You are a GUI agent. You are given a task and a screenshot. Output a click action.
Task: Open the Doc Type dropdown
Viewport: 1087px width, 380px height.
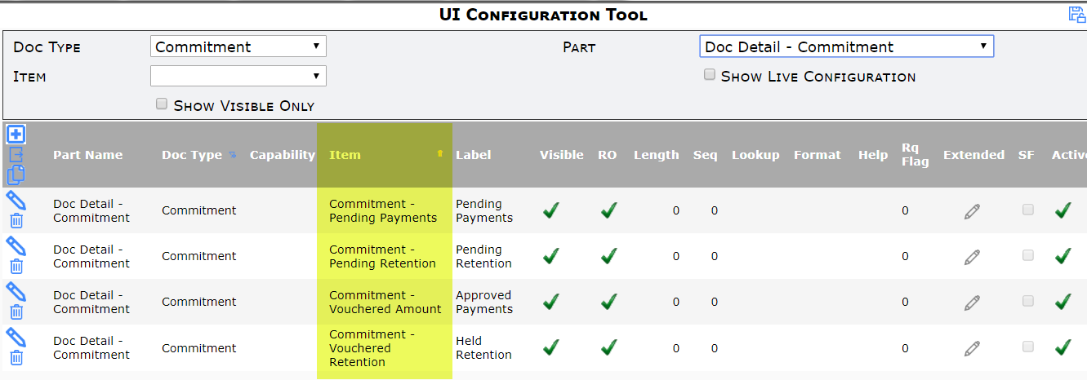pos(238,46)
